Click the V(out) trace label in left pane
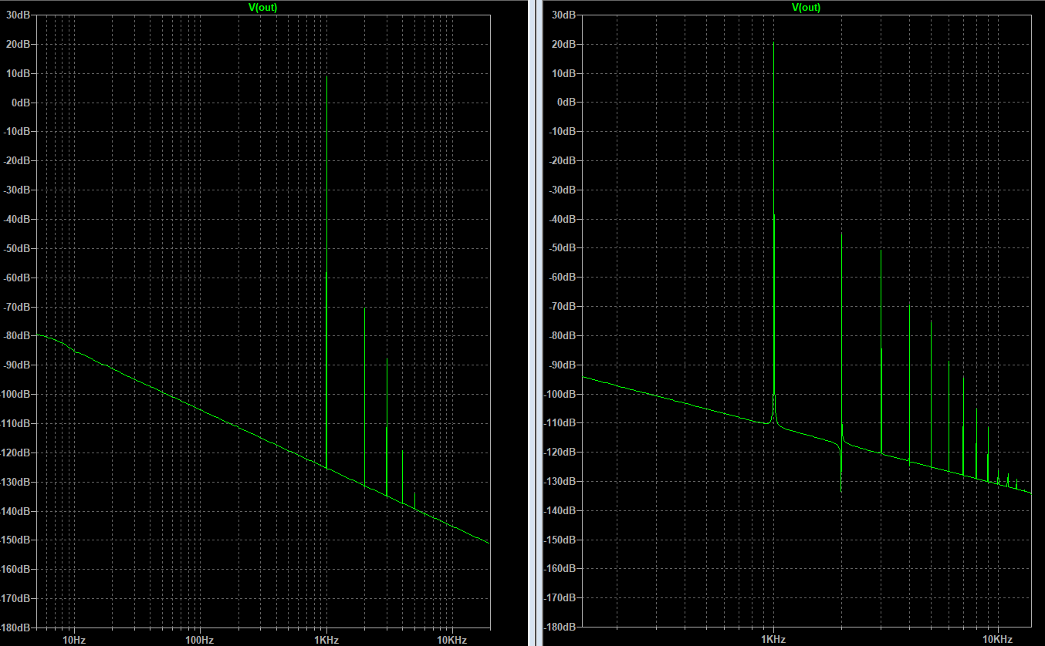The width and height of the screenshot is (1045, 646). (263, 7)
